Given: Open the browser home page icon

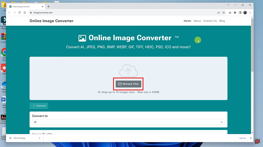Looking at the screenshot, I should [25, 13].
